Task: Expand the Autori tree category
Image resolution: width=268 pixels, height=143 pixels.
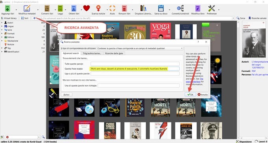Action: tap(2, 22)
